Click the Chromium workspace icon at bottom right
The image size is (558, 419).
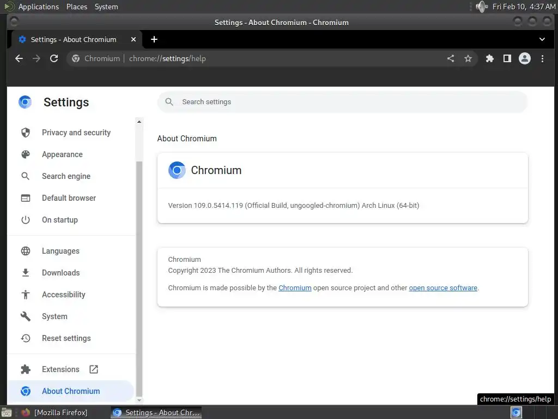tap(516, 412)
